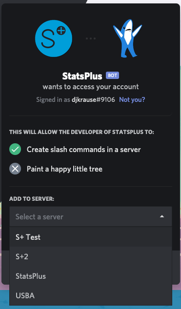Click the wants to access your account text

pyautogui.click(x=91, y=87)
